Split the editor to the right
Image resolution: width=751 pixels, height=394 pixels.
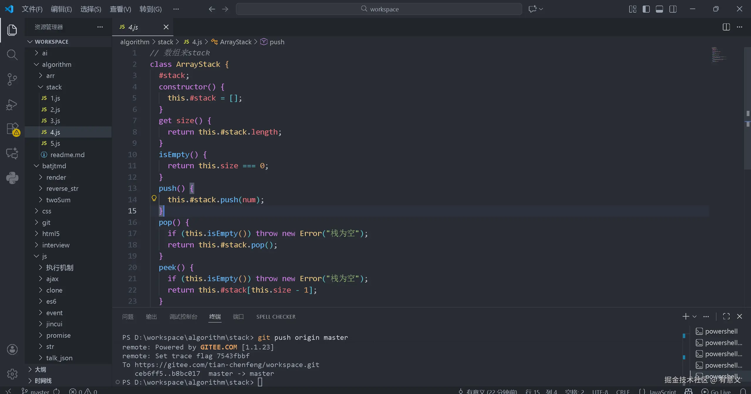[726, 27]
